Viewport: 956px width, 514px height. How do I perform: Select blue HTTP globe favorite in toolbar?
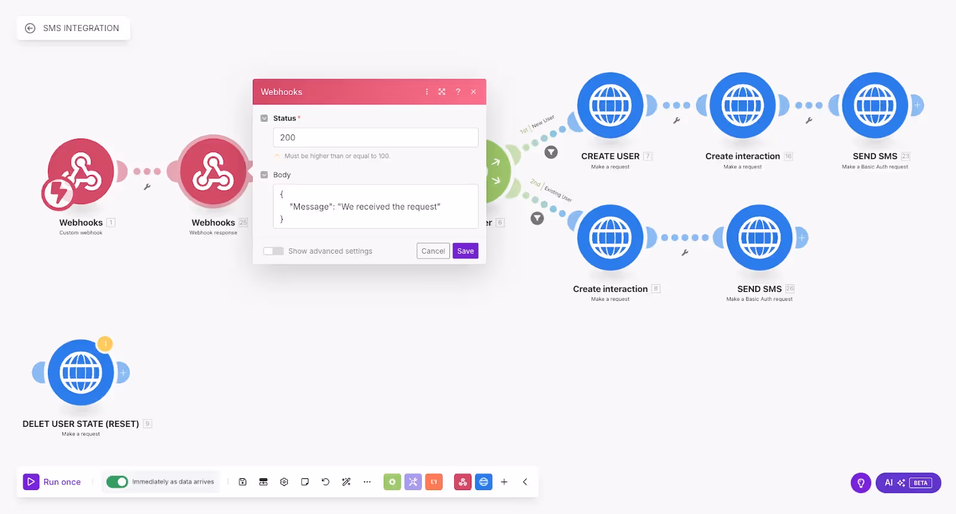pos(484,482)
